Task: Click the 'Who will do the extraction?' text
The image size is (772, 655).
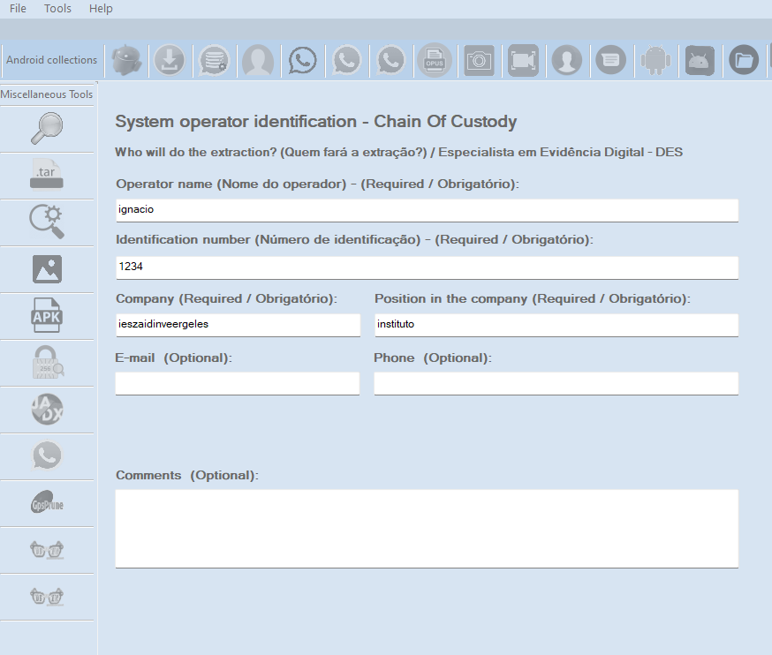Action: (x=196, y=152)
